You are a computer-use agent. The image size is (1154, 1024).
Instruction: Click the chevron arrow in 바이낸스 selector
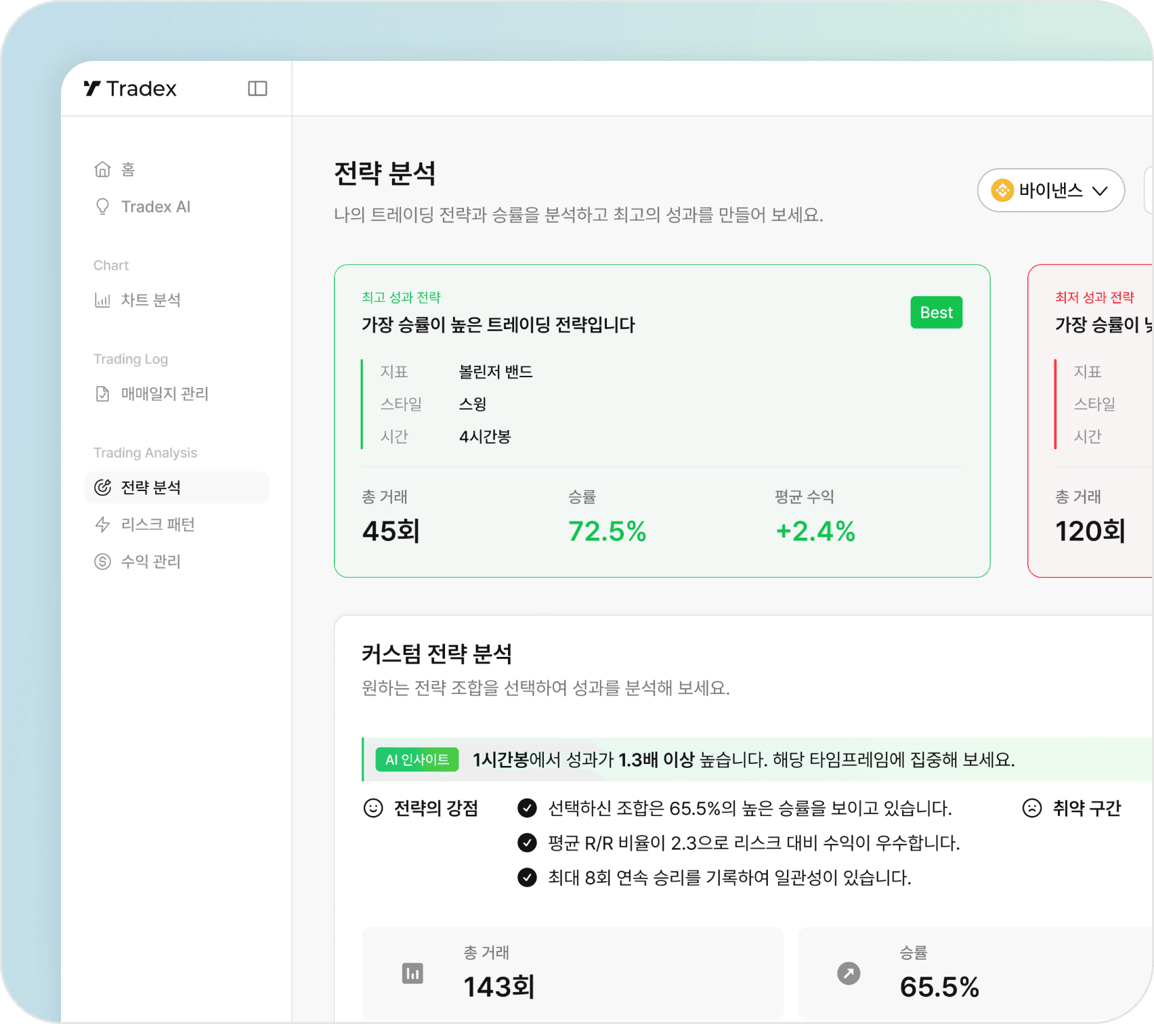[x=1100, y=191]
